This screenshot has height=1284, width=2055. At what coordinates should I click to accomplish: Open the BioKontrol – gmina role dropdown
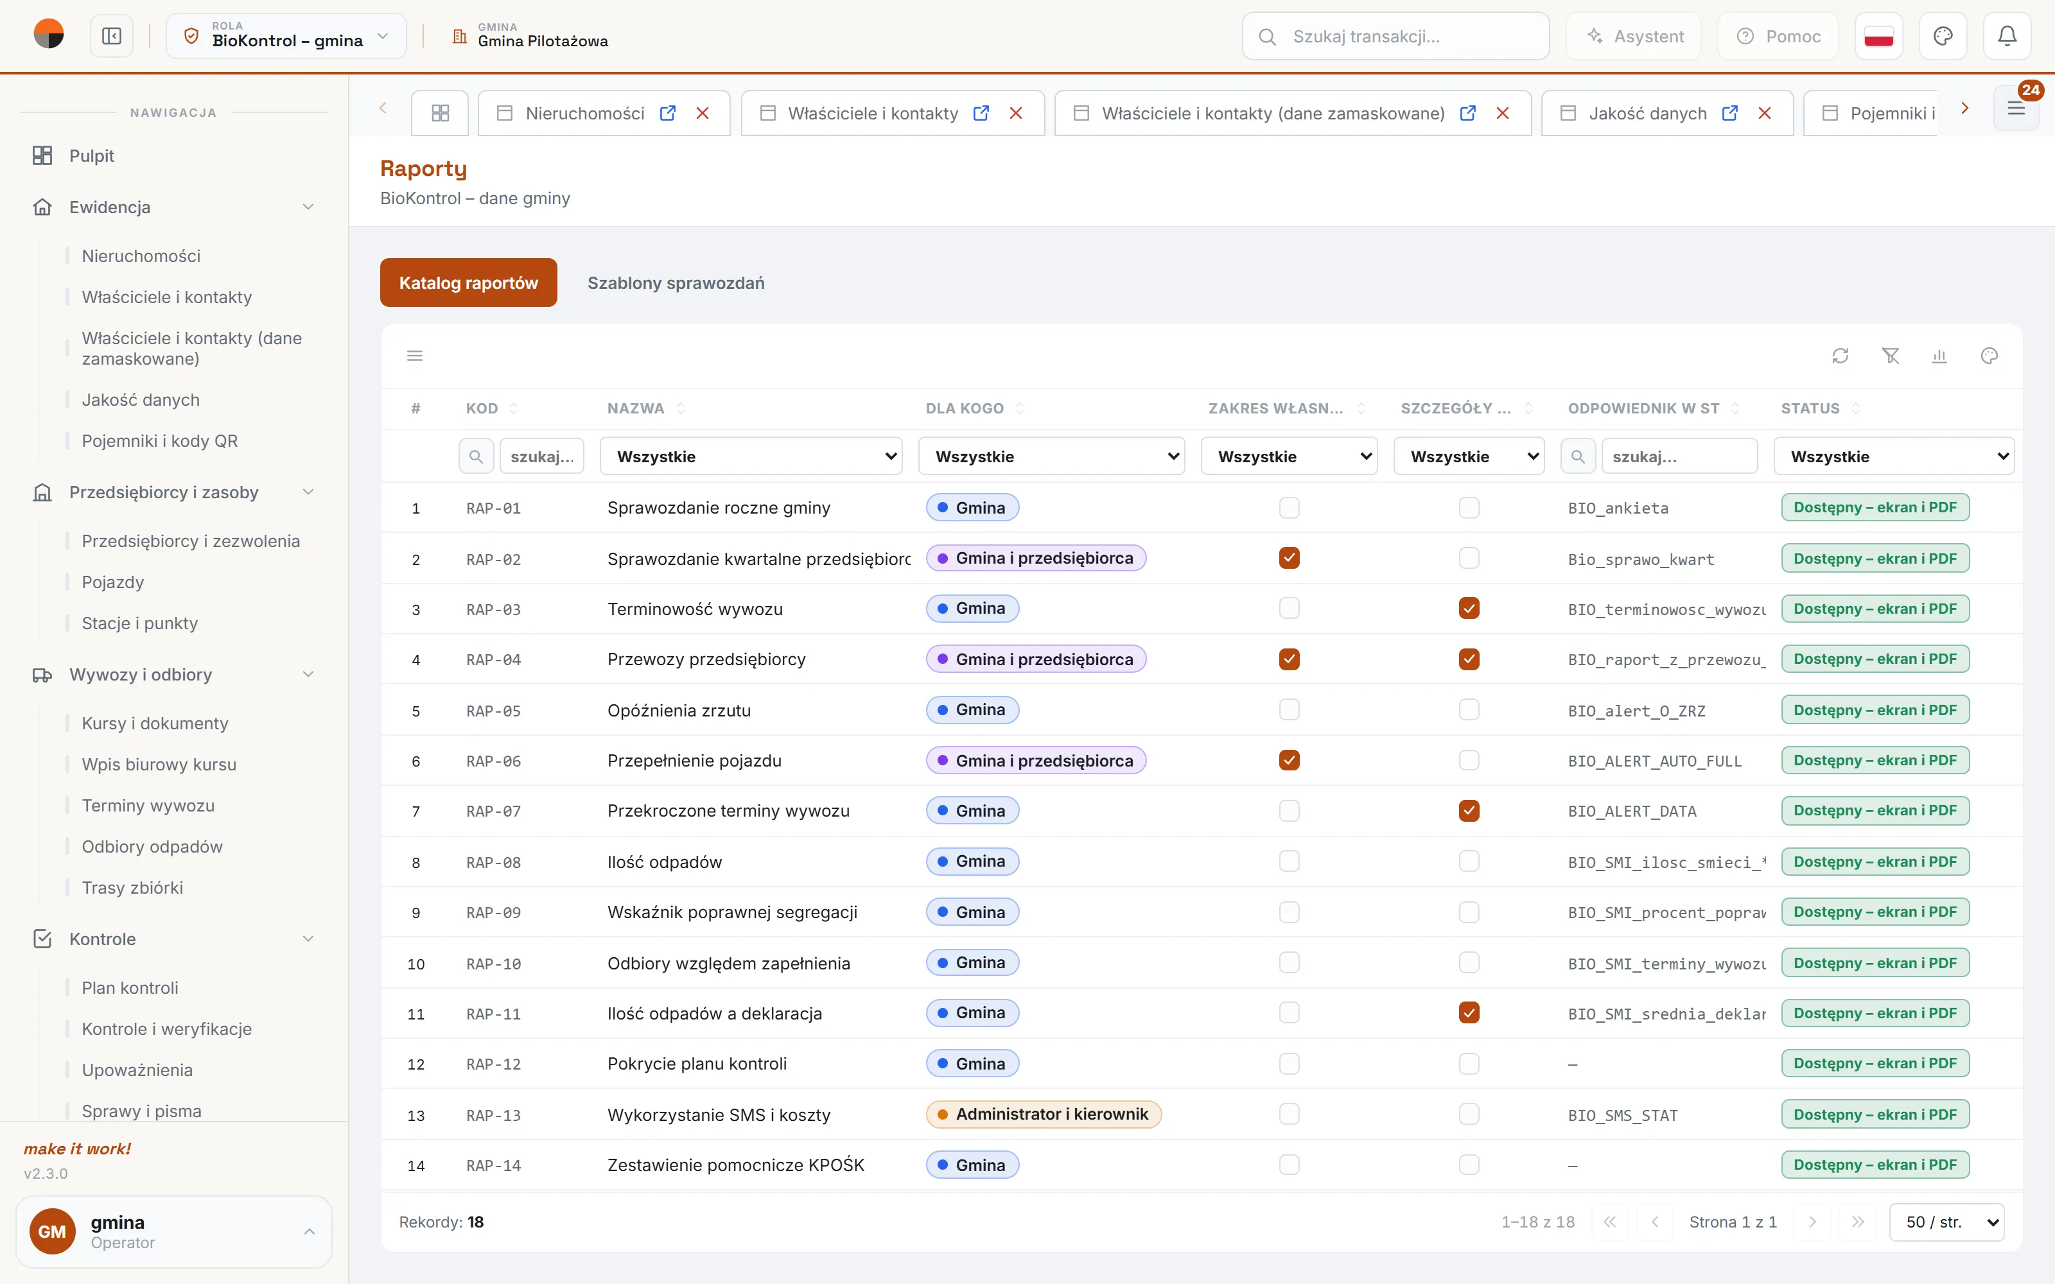(x=286, y=37)
